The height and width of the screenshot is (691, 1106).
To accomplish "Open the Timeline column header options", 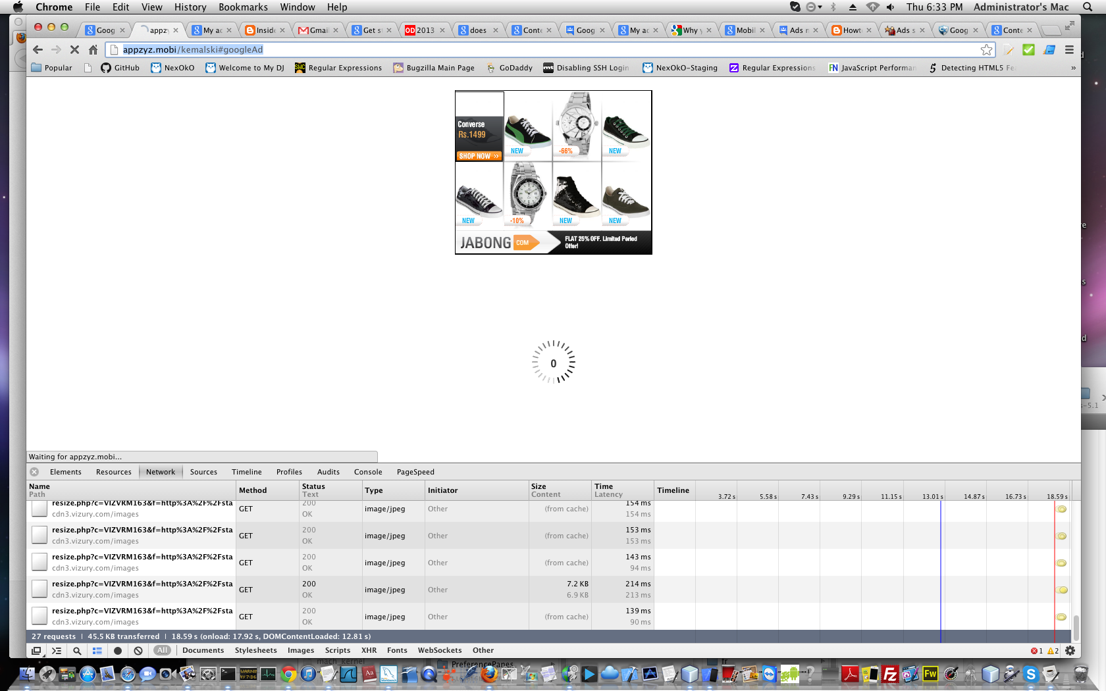I will point(673,490).
